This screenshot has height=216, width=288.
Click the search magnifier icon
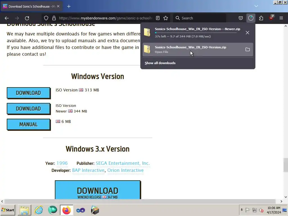(x=178, y=18)
